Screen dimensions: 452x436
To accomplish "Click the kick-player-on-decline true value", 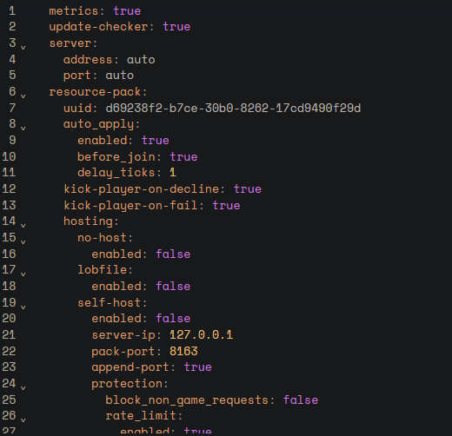I will (248, 189).
